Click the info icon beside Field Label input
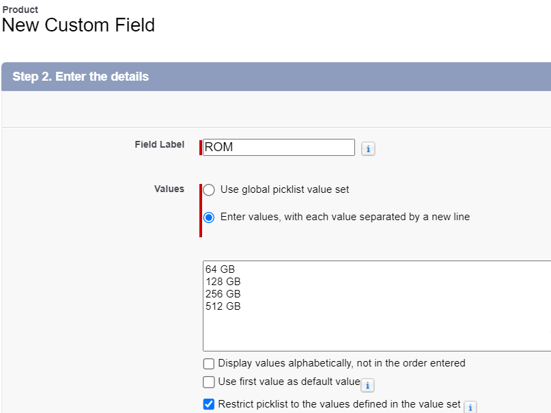The width and height of the screenshot is (551, 413). point(368,148)
